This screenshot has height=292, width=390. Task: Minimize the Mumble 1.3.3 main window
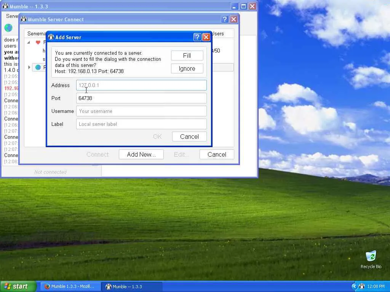[x=234, y=6]
